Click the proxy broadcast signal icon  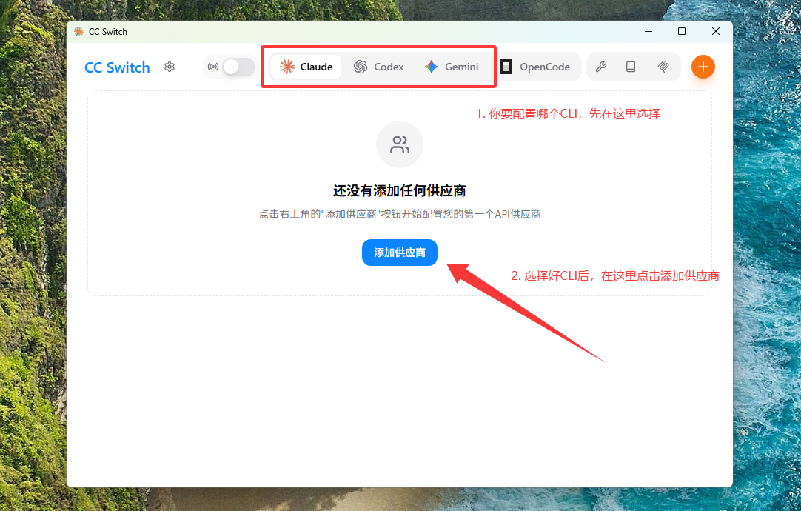coord(213,67)
